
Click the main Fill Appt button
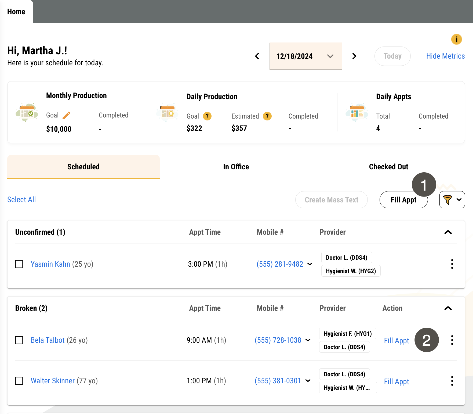pos(403,200)
